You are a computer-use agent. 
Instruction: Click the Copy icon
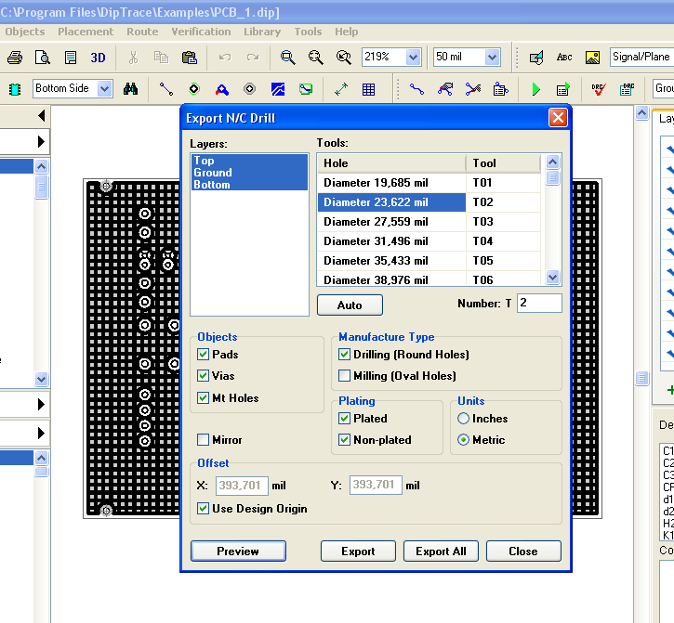(161, 58)
